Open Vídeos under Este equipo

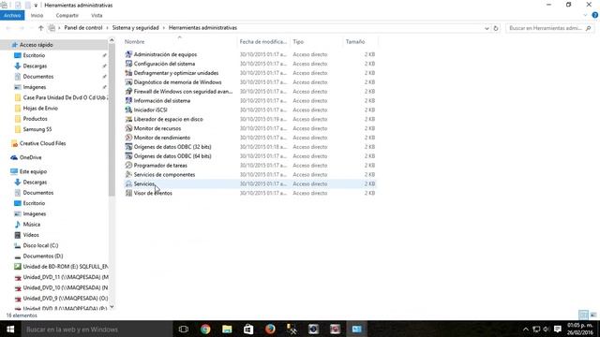pos(31,235)
